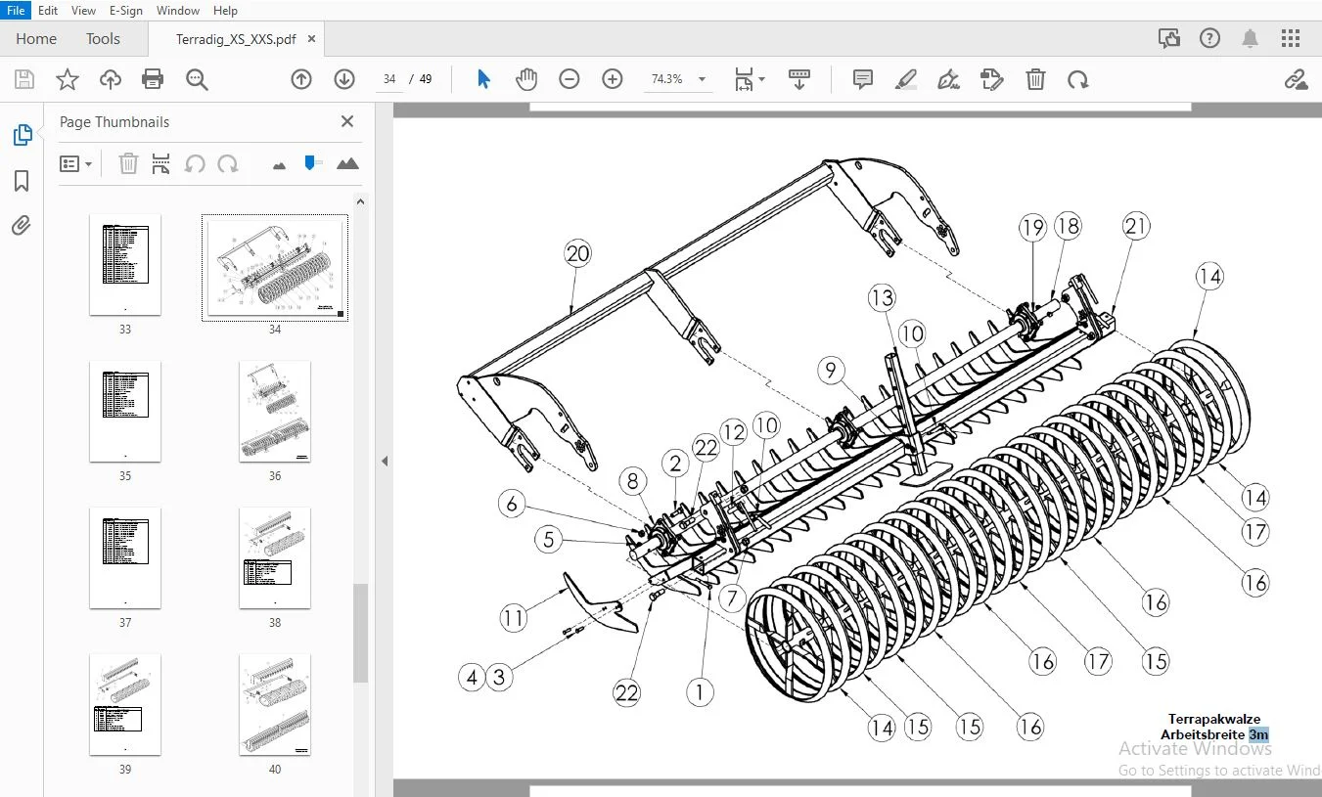This screenshot has width=1322, height=797.
Task: Click the share link icon
Action: coord(1297,79)
